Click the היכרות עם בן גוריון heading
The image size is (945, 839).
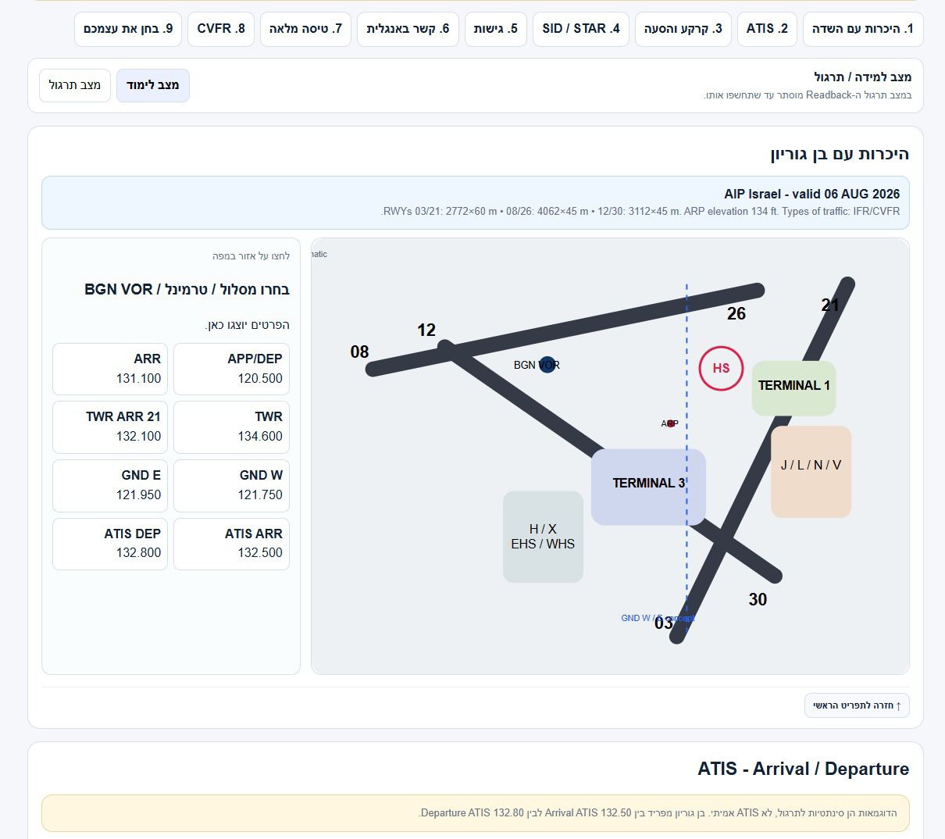click(x=840, y=154)
